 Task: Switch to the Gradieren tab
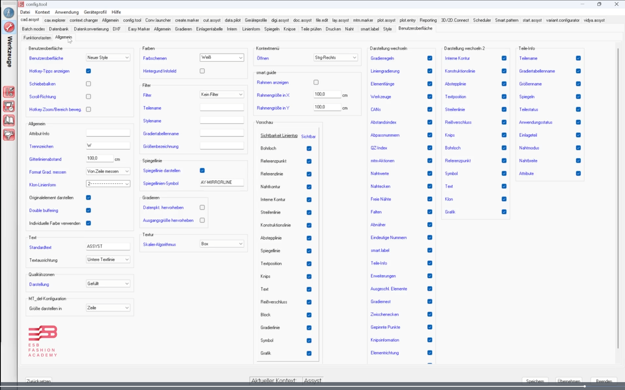[183, 29]
